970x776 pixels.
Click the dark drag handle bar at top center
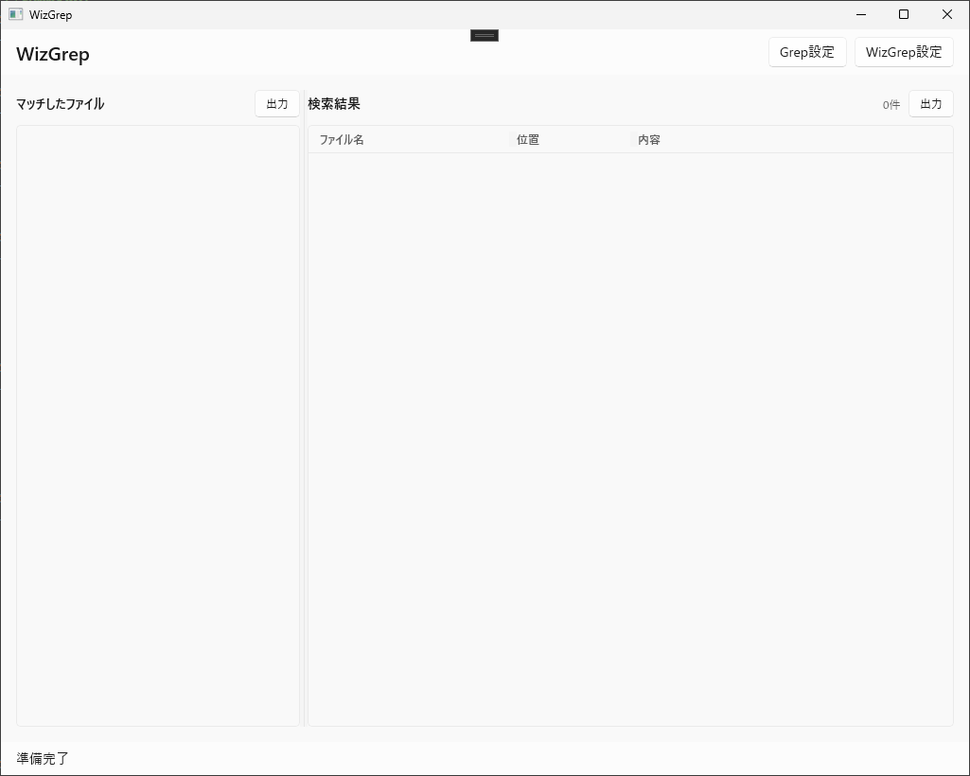(x=485, y=36)
